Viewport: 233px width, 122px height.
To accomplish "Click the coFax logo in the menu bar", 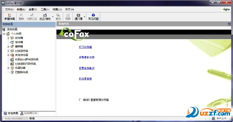I will (x=226, y=10).
